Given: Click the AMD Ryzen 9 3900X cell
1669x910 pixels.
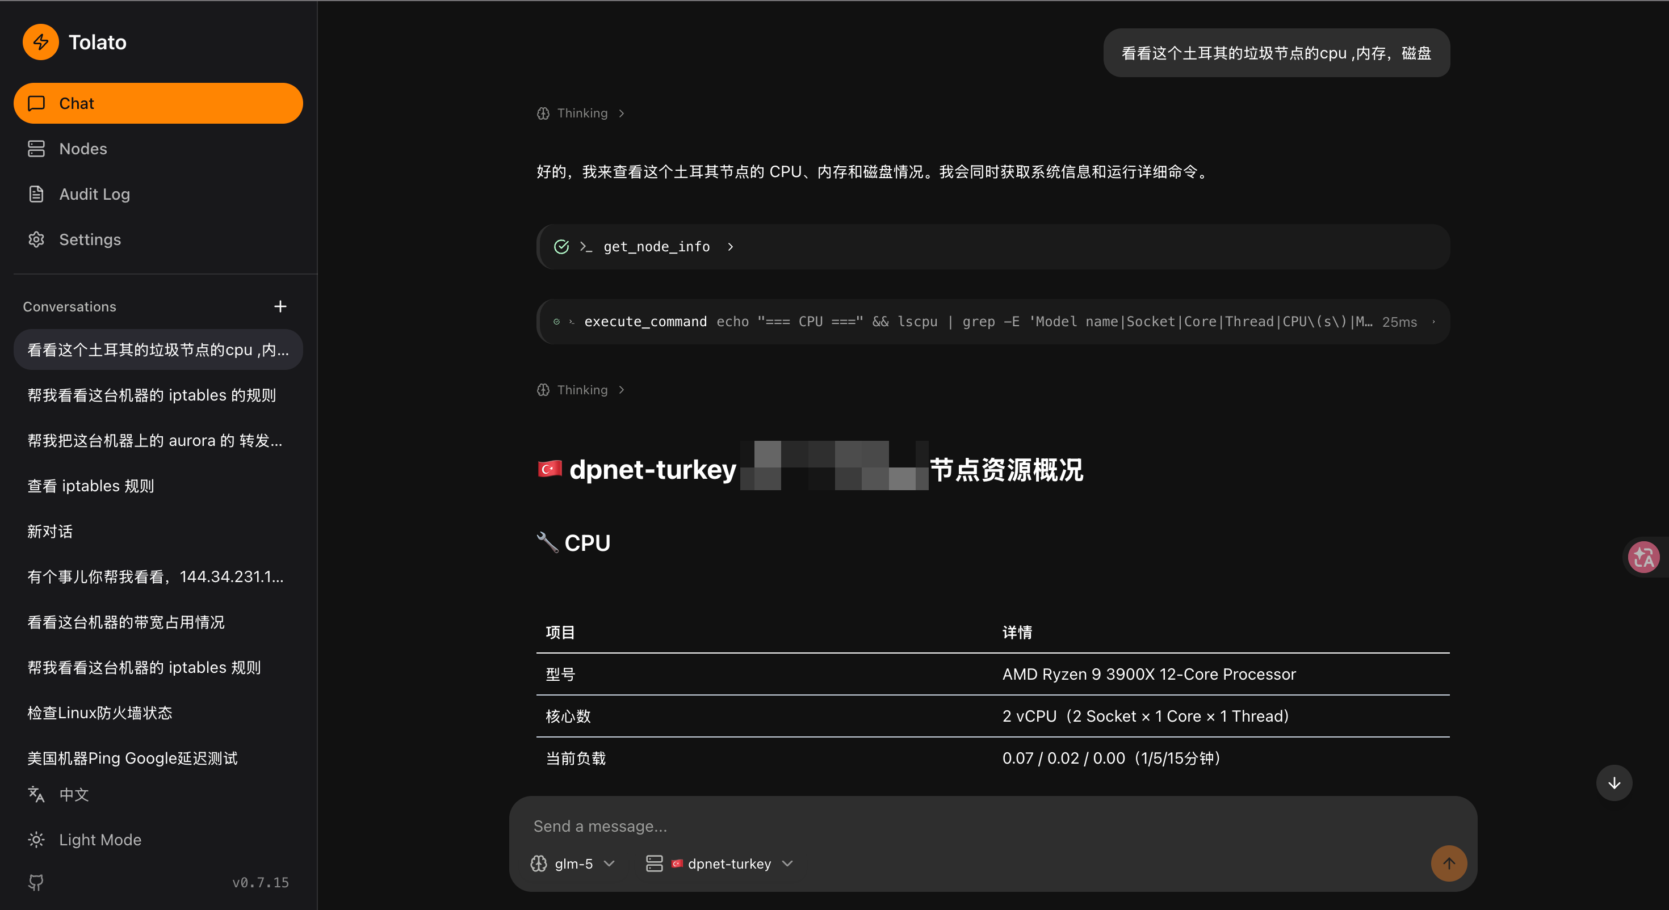Looking at the screenshot, I should point(1149,674).
